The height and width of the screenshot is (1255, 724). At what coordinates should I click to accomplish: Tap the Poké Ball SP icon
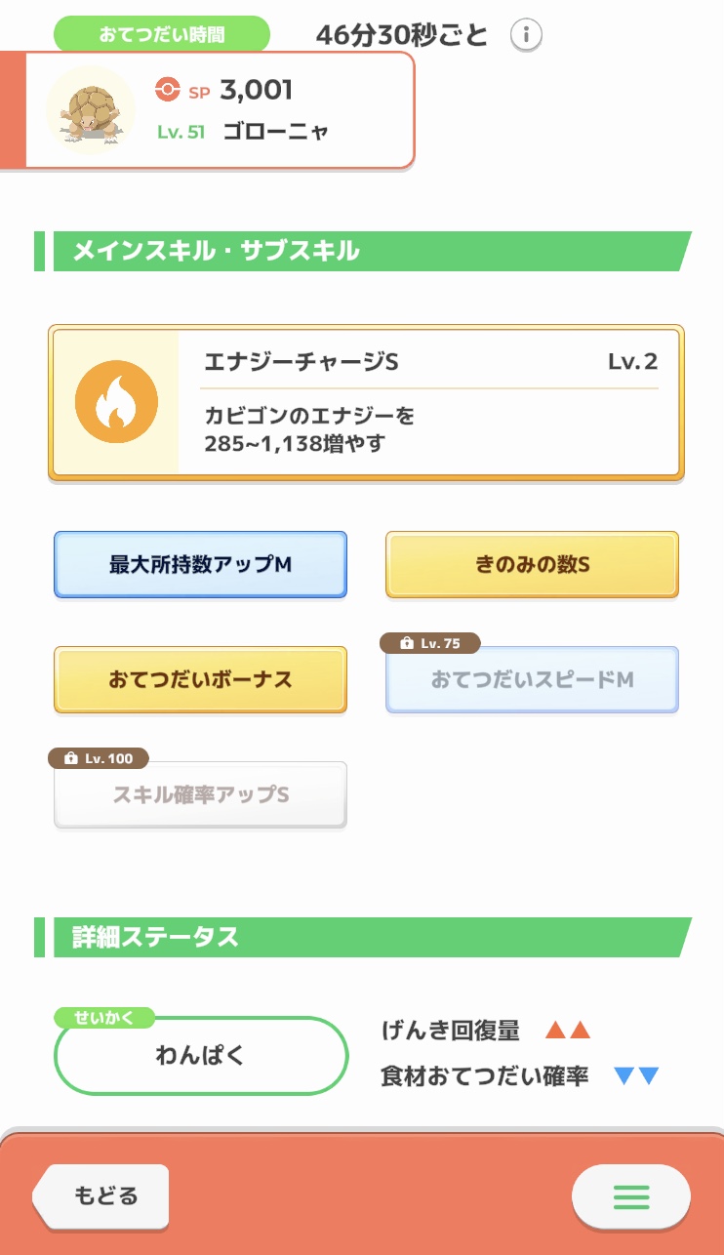168,90
